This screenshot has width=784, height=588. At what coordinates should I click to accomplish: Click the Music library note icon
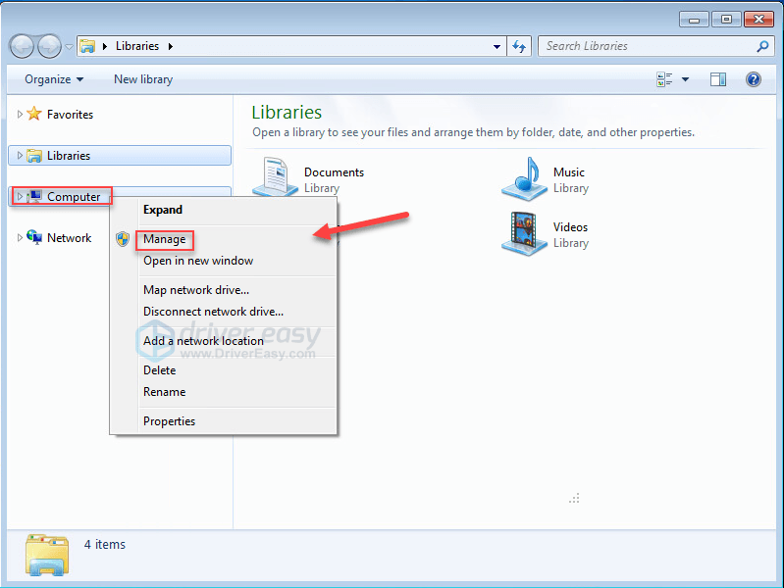pos(524,178)
